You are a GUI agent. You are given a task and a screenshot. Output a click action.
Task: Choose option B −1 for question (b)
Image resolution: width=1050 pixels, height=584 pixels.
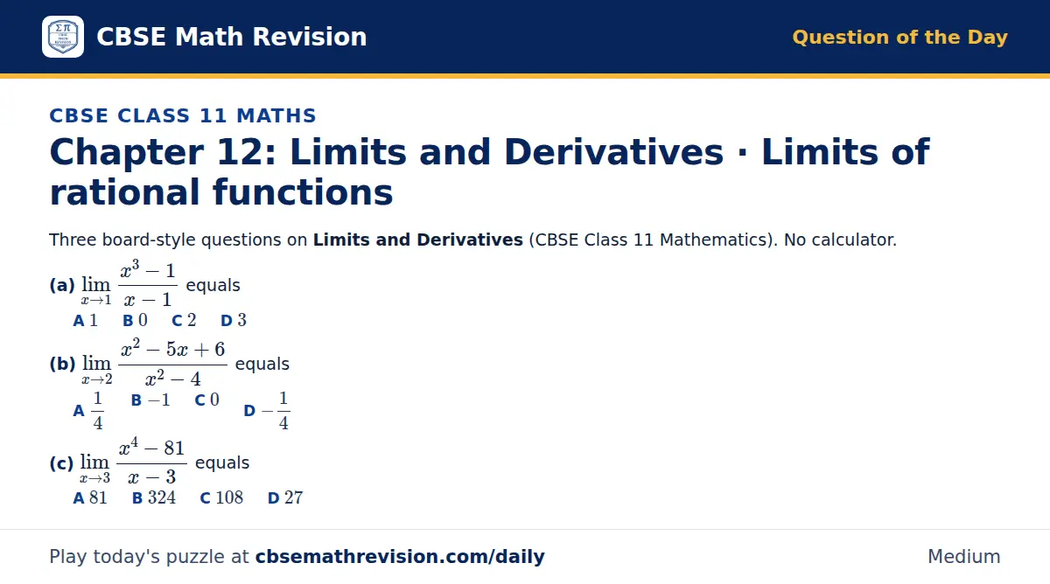[150, 400]
